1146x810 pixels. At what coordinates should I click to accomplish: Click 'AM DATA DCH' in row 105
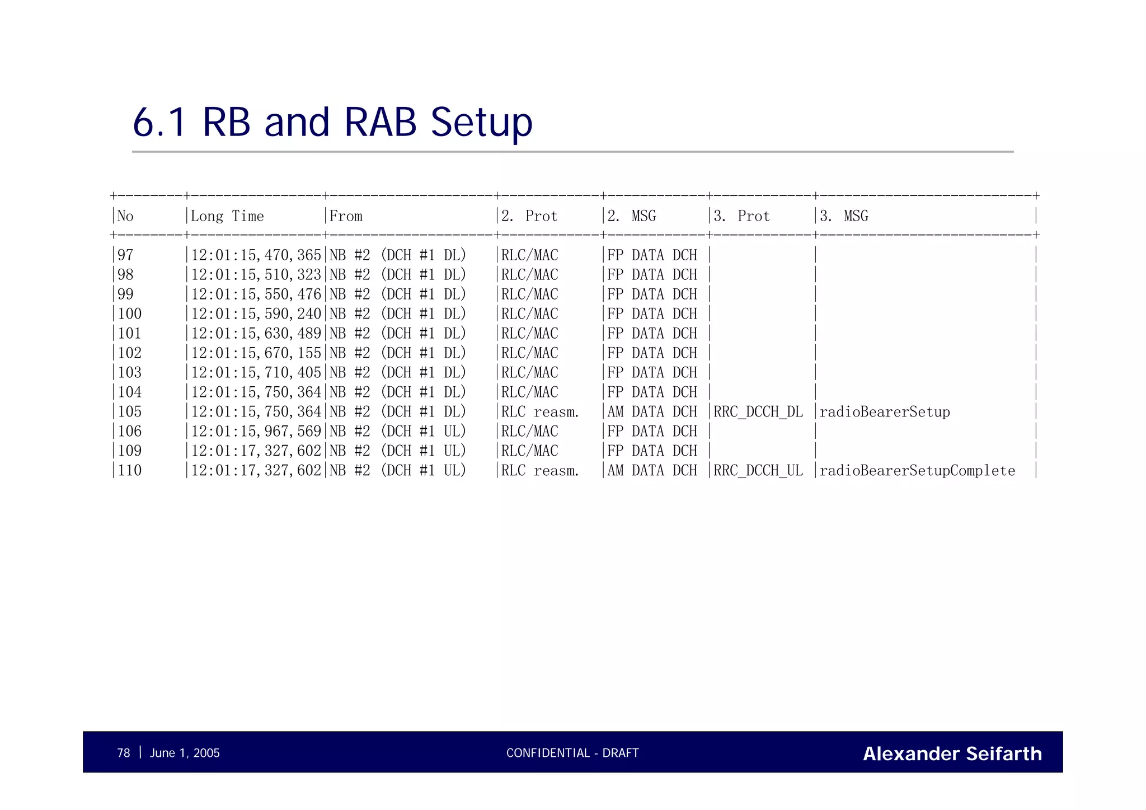point(652,412)
